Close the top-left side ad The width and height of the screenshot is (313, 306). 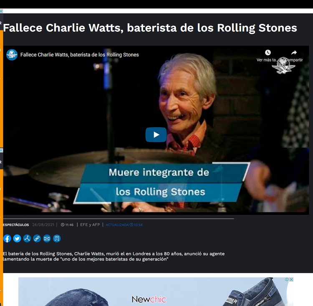[x=1, y=11]
